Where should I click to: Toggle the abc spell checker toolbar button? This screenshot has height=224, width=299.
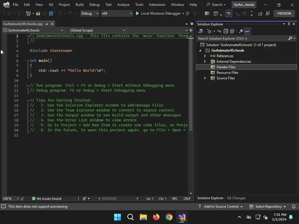(x=229, y=13)
